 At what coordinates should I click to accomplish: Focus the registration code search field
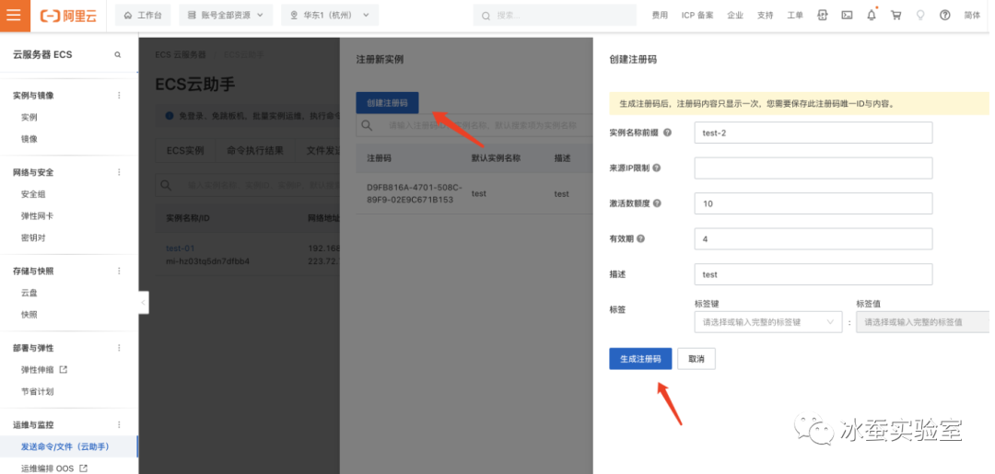[484, 125]
